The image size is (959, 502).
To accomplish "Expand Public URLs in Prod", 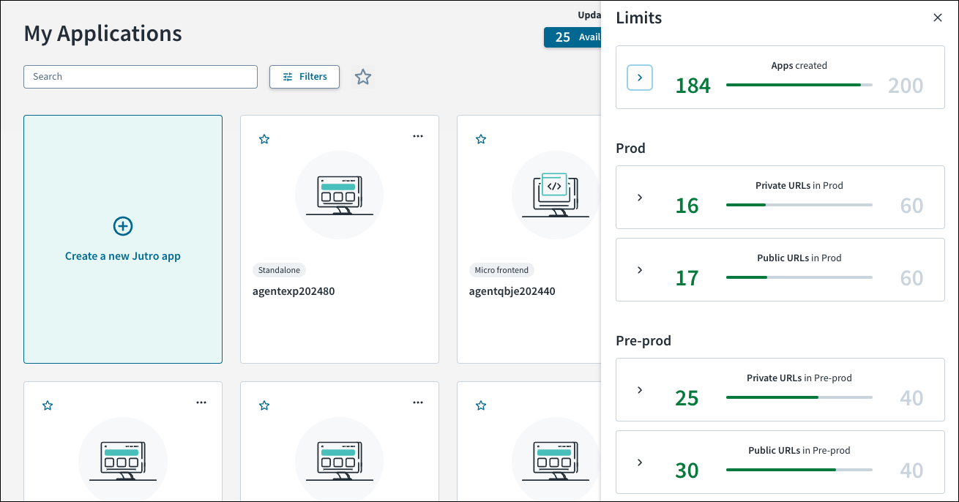I will (640, 270).
